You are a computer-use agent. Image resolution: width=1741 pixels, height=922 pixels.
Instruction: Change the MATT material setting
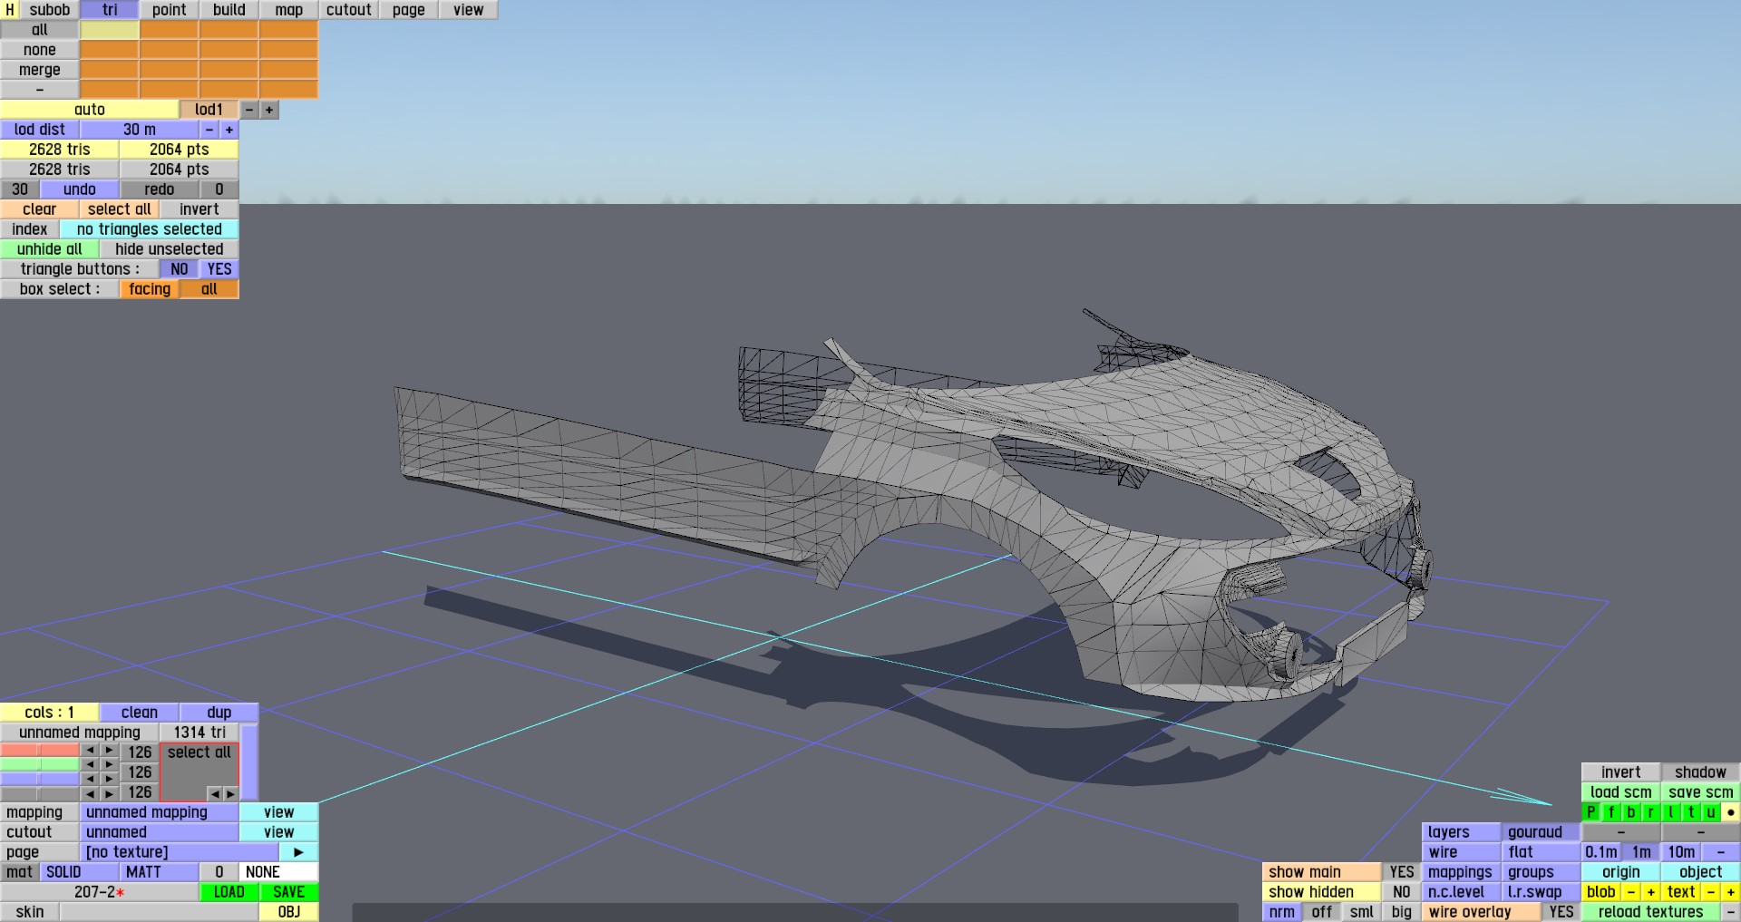tap(160, 872)
